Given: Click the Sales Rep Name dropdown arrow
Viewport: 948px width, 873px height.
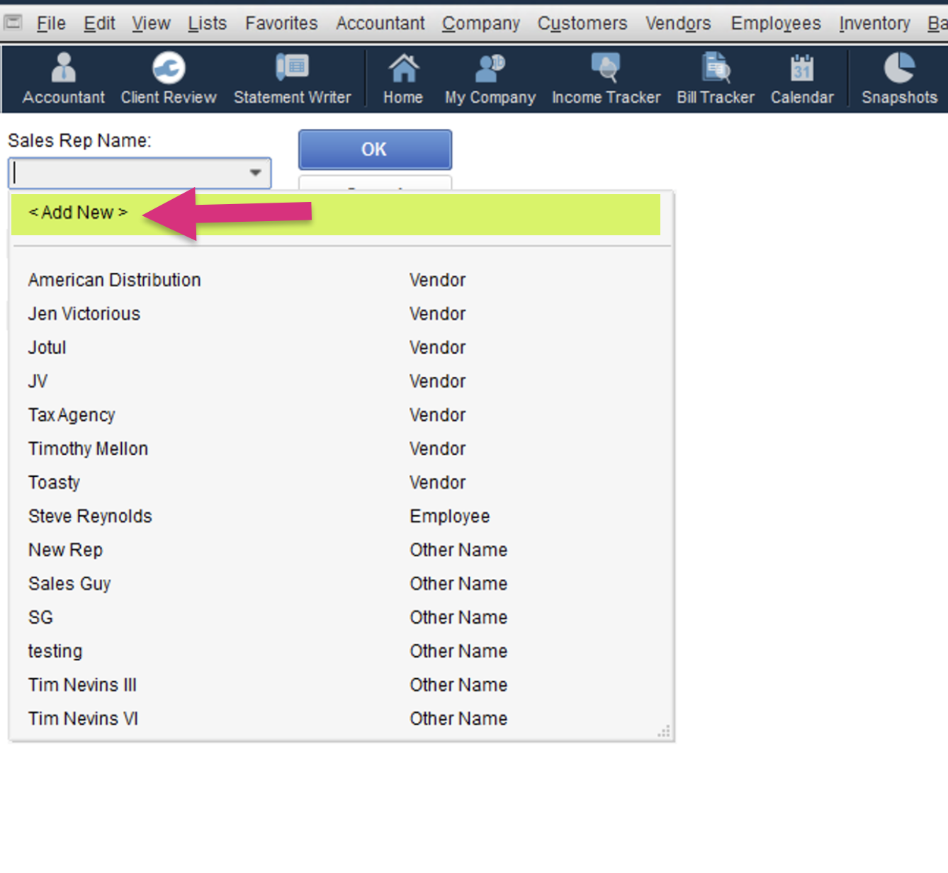Looking at the screenshot, I should pyautogui.click(x=255, y=173).
